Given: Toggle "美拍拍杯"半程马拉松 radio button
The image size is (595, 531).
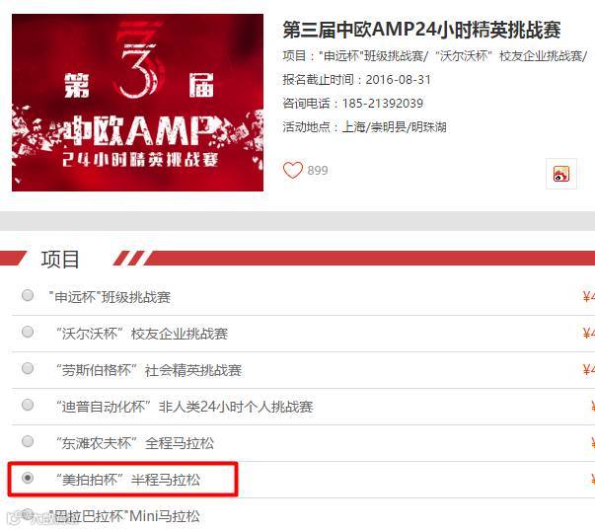Looking at the screenshot, I should (28, 478).
